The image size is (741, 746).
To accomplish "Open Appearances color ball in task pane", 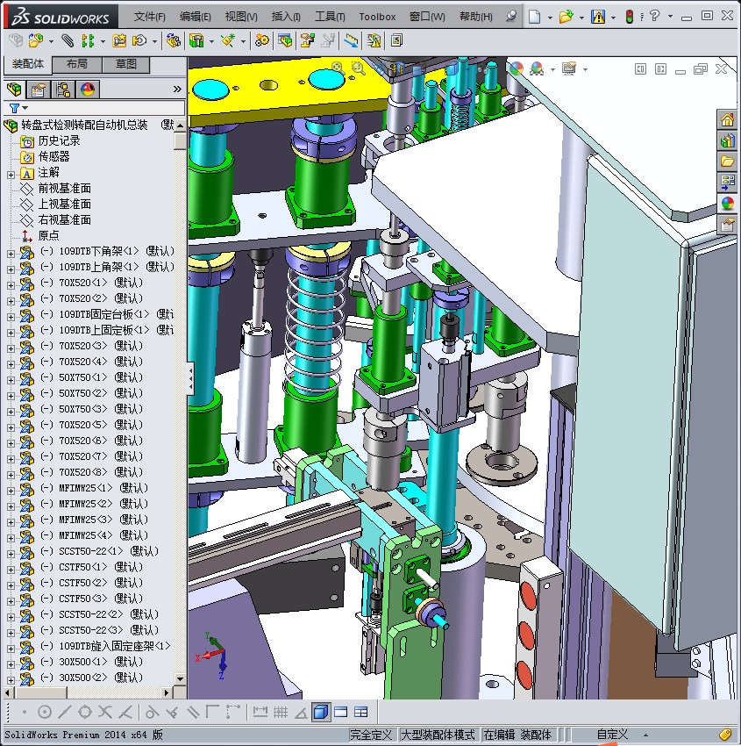I will tap(727, 204).
